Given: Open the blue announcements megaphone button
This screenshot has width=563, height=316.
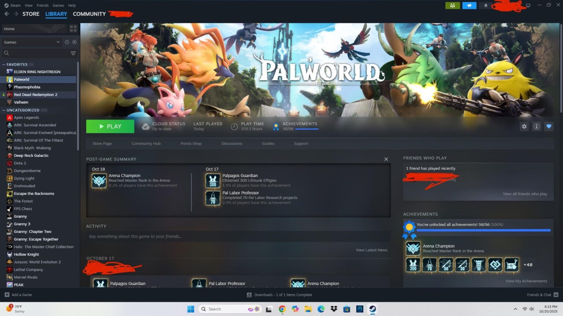Looking at the screenshot, I should pos(469,5).
